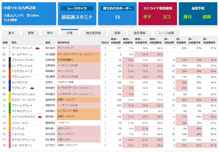Select horse name プリディカメント
This screenshot has height=153, width=219.
tap(22, 48)
